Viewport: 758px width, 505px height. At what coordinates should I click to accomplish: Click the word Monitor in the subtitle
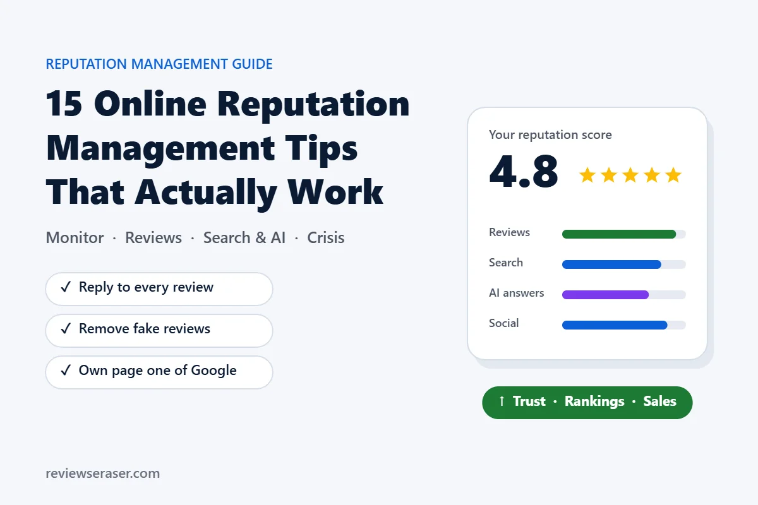click(75, 238)
